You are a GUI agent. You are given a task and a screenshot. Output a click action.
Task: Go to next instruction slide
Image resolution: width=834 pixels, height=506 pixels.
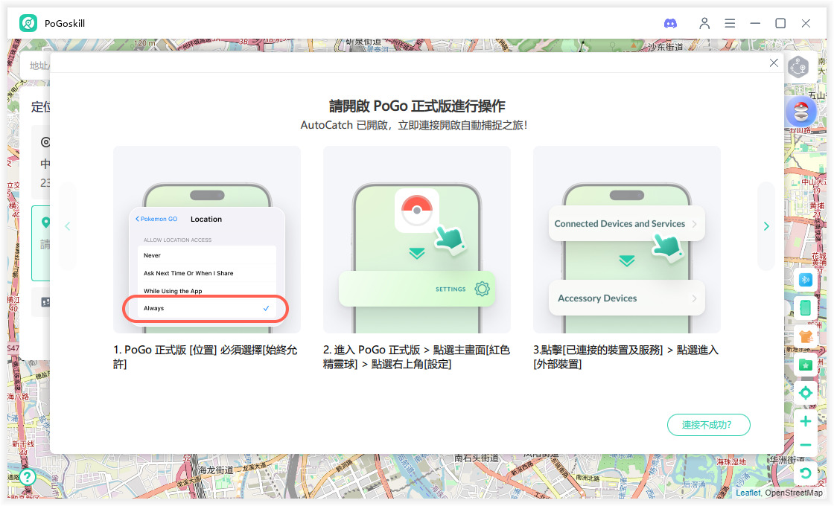point(766,226)
